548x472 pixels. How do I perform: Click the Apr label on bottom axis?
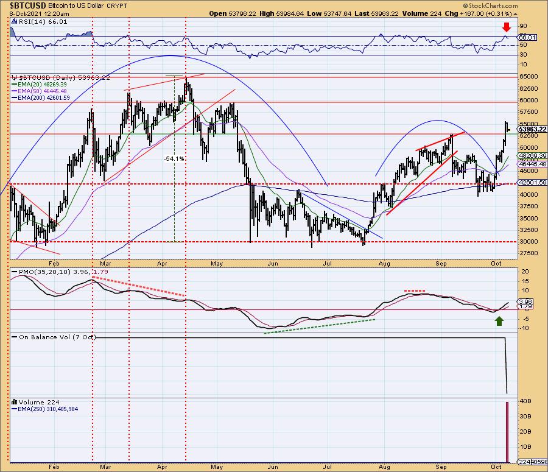pyautogui.click(x=162, y=467)
